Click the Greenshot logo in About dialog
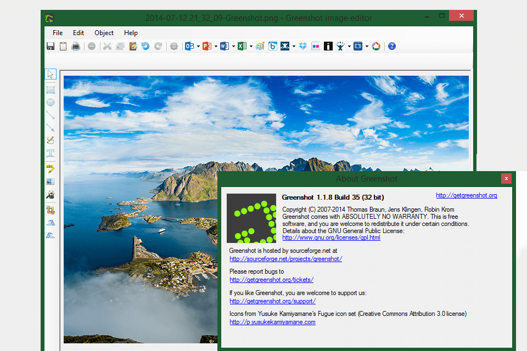 point(251,218)
